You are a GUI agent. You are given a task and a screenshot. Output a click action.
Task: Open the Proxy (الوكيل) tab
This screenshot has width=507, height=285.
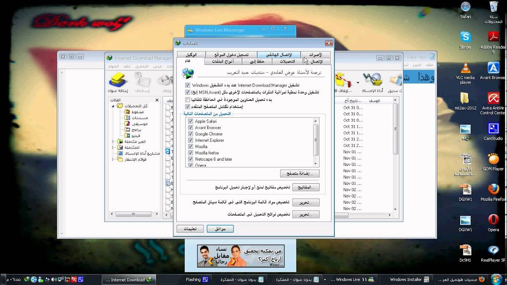(x=192, y=55)
